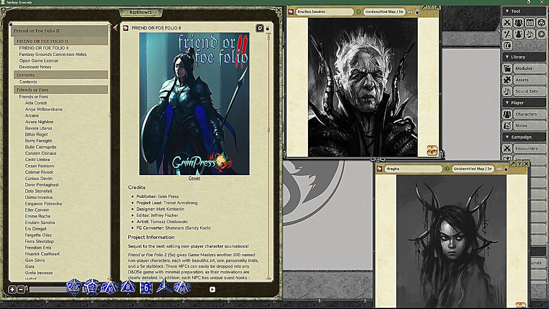The height and width of the screenshot is (309, 549).
Task: Open the dice tower tool icon
Action: click(x=541, y=23)
